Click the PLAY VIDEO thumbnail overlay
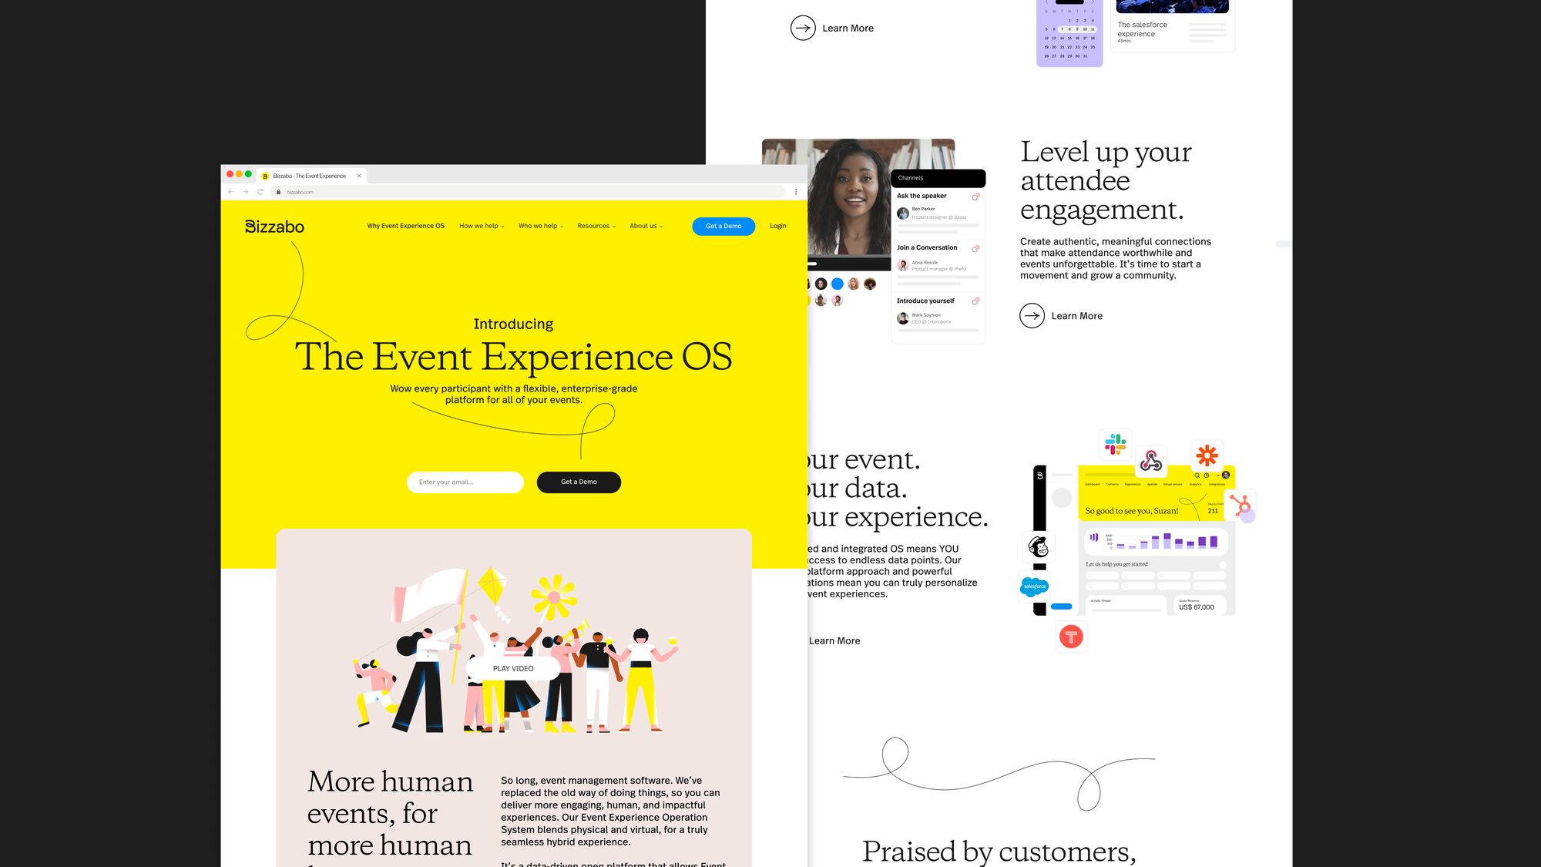The image size is (1541, 867). (513, 667)
